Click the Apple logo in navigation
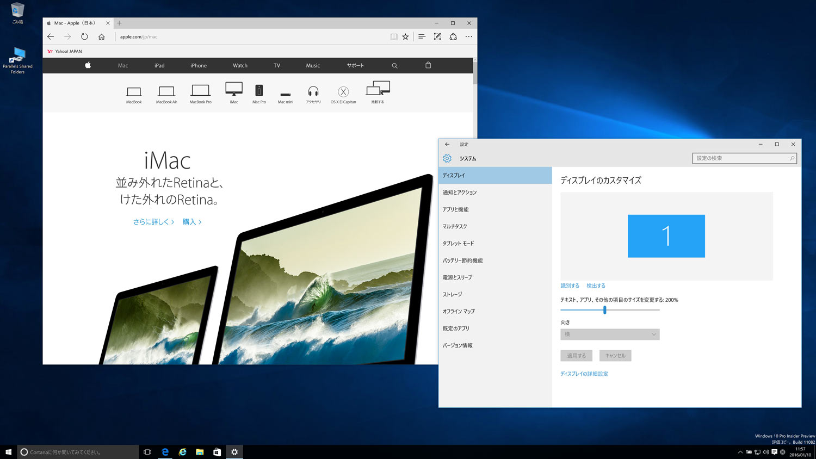Viewport: 816px width, 459px height. [88, 65]
